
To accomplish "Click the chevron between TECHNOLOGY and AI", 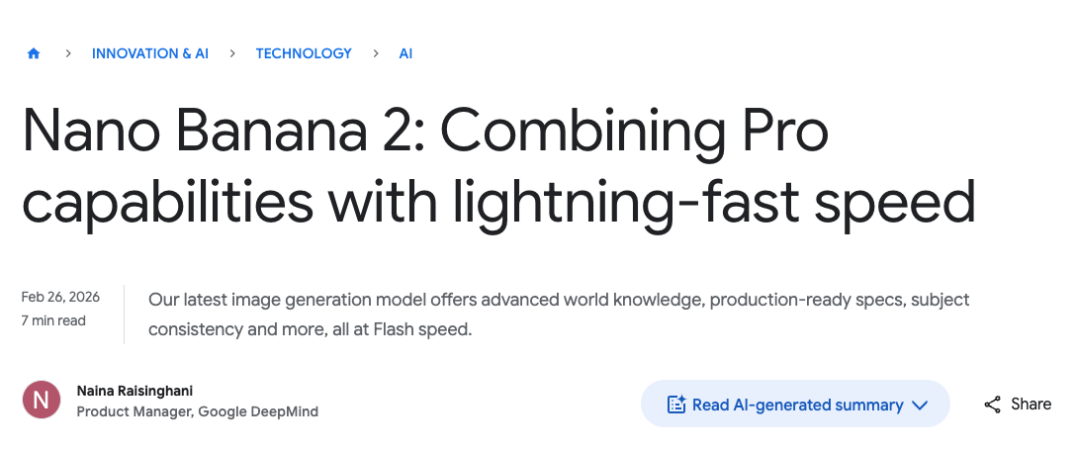I will tap(376, 53).
